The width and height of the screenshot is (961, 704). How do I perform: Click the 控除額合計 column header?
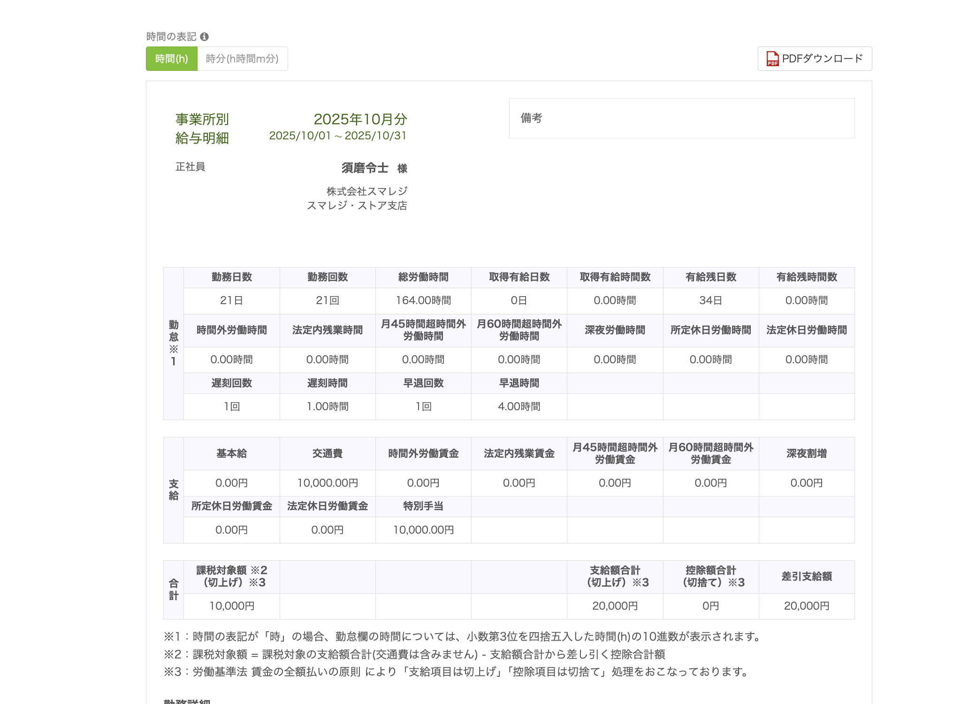pyautogui.click(x=710, y=576)
